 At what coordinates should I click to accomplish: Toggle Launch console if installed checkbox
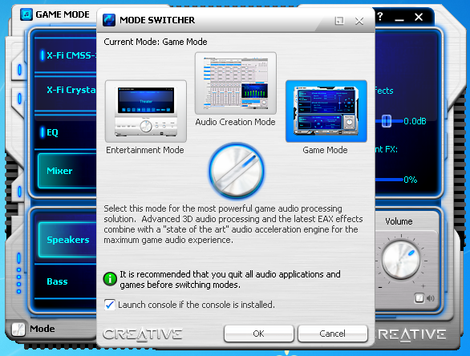(109, 305)
